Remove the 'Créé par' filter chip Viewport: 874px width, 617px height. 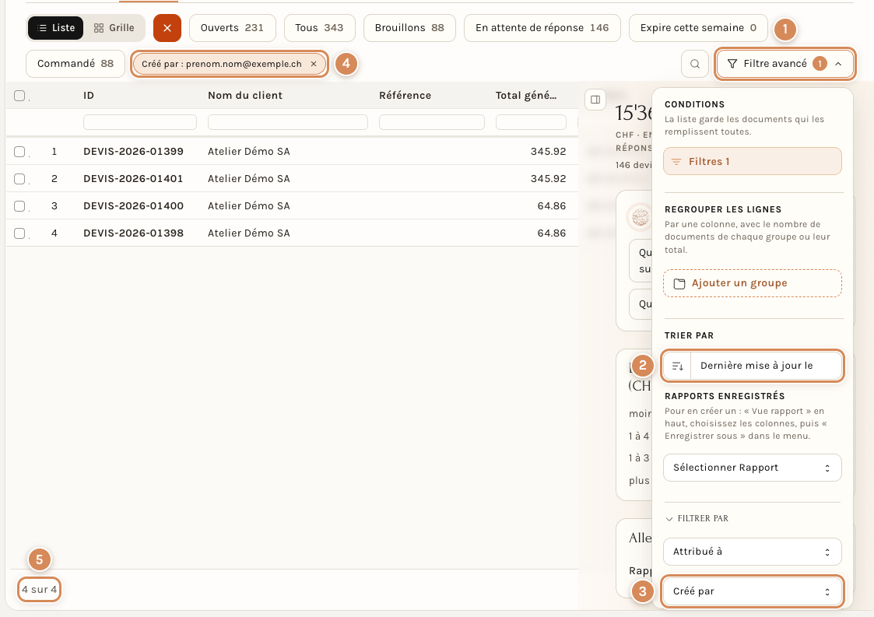(314, 64)
